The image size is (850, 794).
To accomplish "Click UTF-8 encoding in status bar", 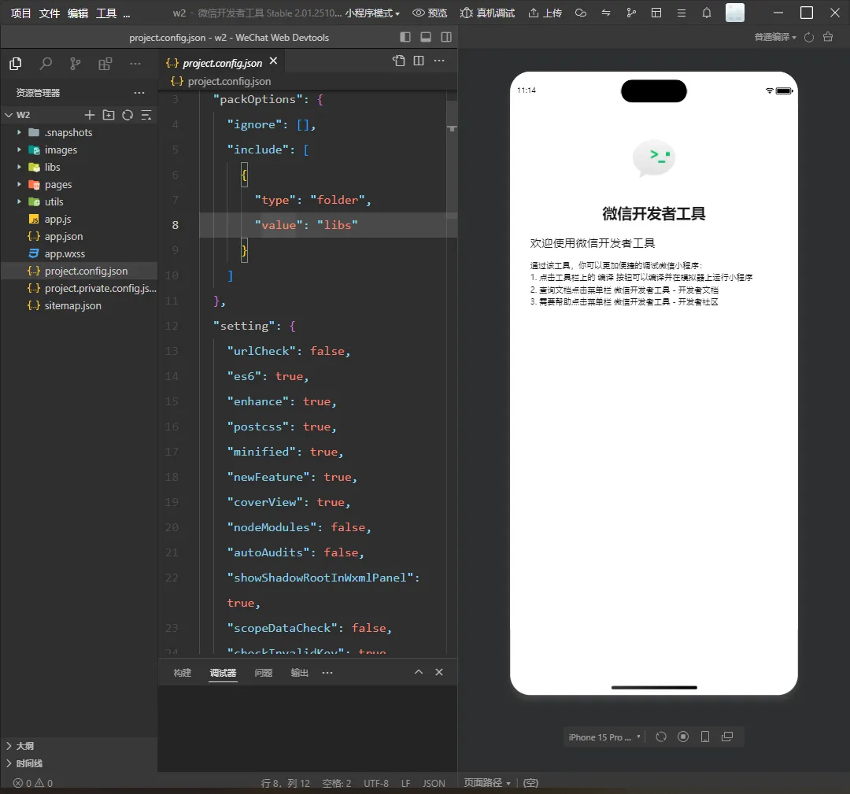I will click(376, 783).
